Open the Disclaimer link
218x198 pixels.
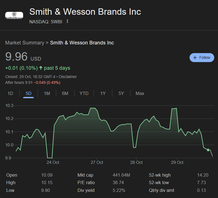click(68, 77)
